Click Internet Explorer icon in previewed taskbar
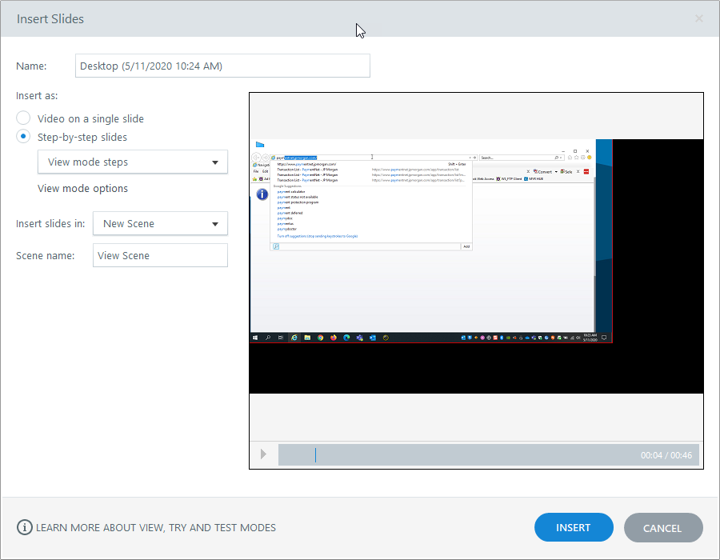This screenshot has height=560, width=720. tap(294, 338)
